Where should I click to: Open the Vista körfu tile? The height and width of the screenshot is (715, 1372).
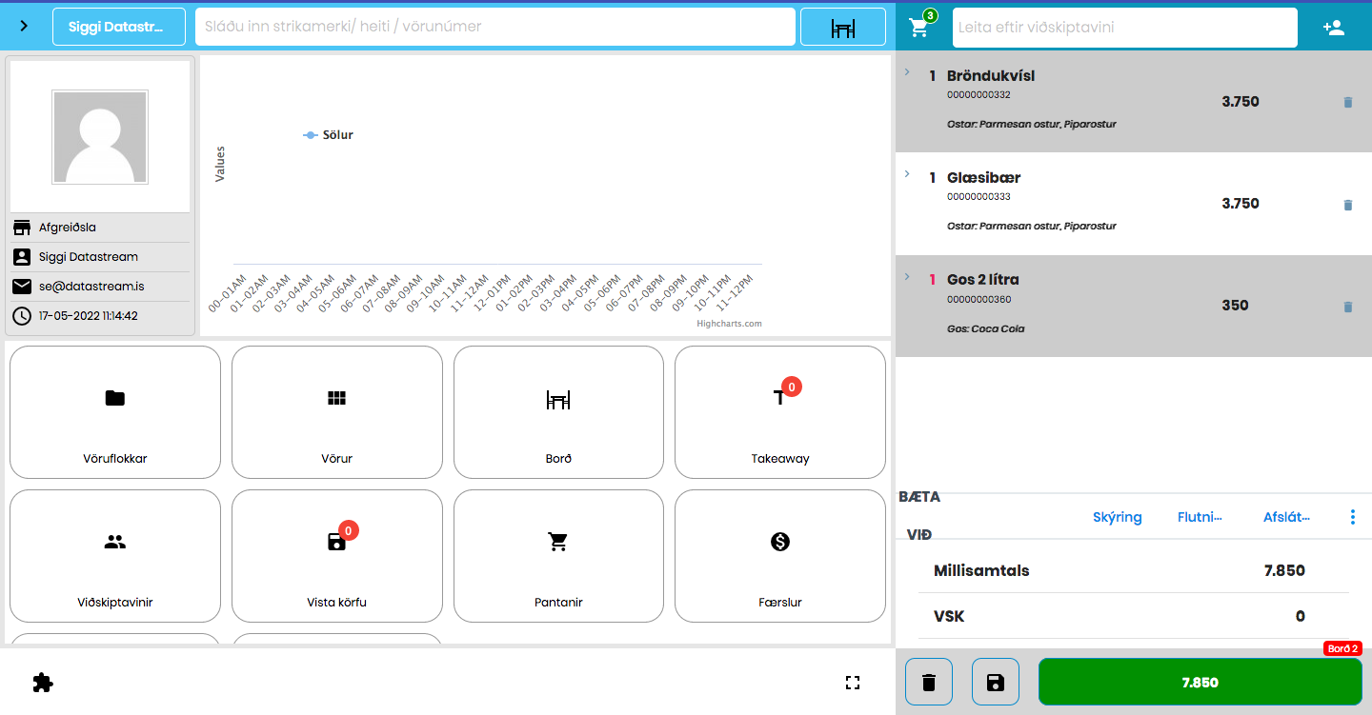337,556
